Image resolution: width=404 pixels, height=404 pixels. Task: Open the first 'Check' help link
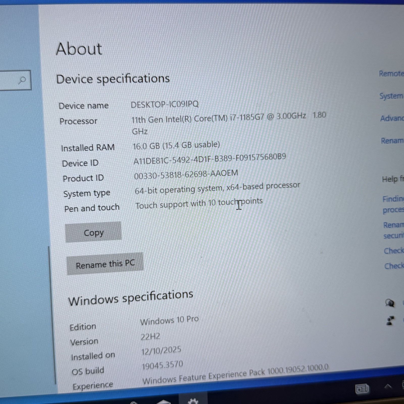[x=394, y=250]
